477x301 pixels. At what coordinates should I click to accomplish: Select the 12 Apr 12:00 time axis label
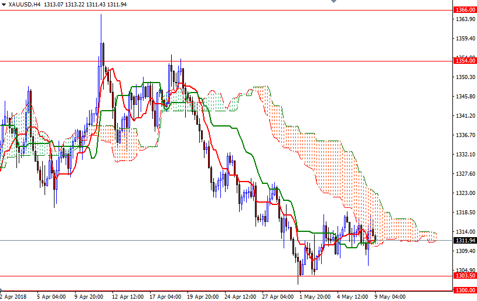click(128, 297)
